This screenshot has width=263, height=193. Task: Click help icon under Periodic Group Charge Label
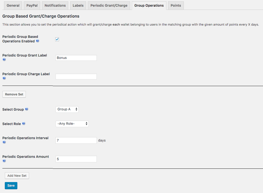(4, 78)
